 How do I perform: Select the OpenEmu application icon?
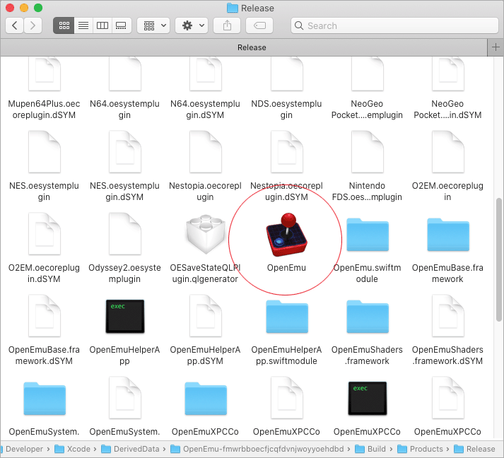[286, 235]
